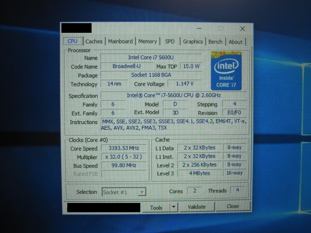
Task: Click the Socket 1168 BGA package value
Action: click(151, 75)
